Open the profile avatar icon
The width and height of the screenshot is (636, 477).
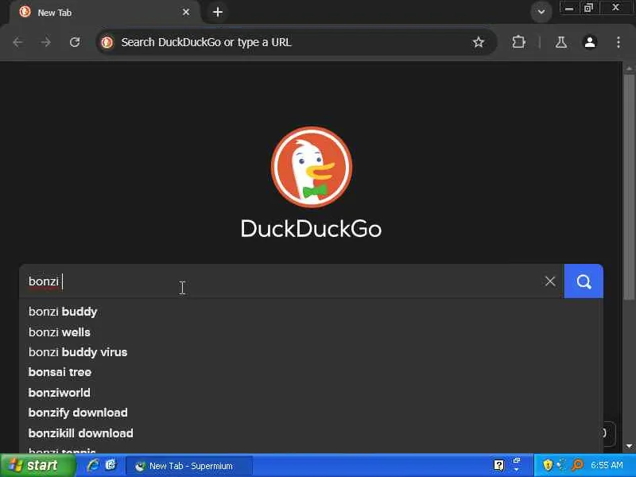pyautogui.click(x=590, y=42)
